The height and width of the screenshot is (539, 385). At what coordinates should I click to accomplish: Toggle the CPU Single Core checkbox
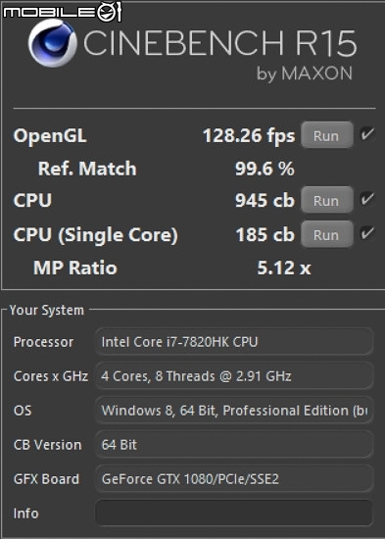[x=367, y=233]
